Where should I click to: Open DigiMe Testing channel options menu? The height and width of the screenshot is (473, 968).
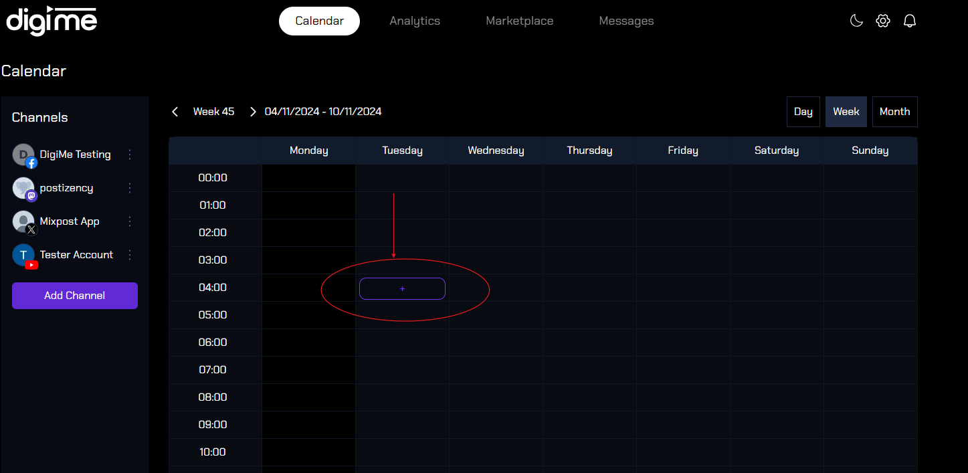pos(130,155)
